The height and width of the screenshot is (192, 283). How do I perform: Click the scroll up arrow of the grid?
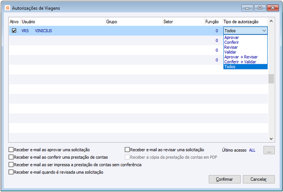271,21
